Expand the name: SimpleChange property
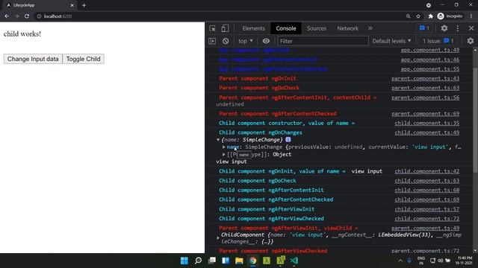The height and width of the screenshot is (268, 478). pyautogui.click(x=224, y=147)
